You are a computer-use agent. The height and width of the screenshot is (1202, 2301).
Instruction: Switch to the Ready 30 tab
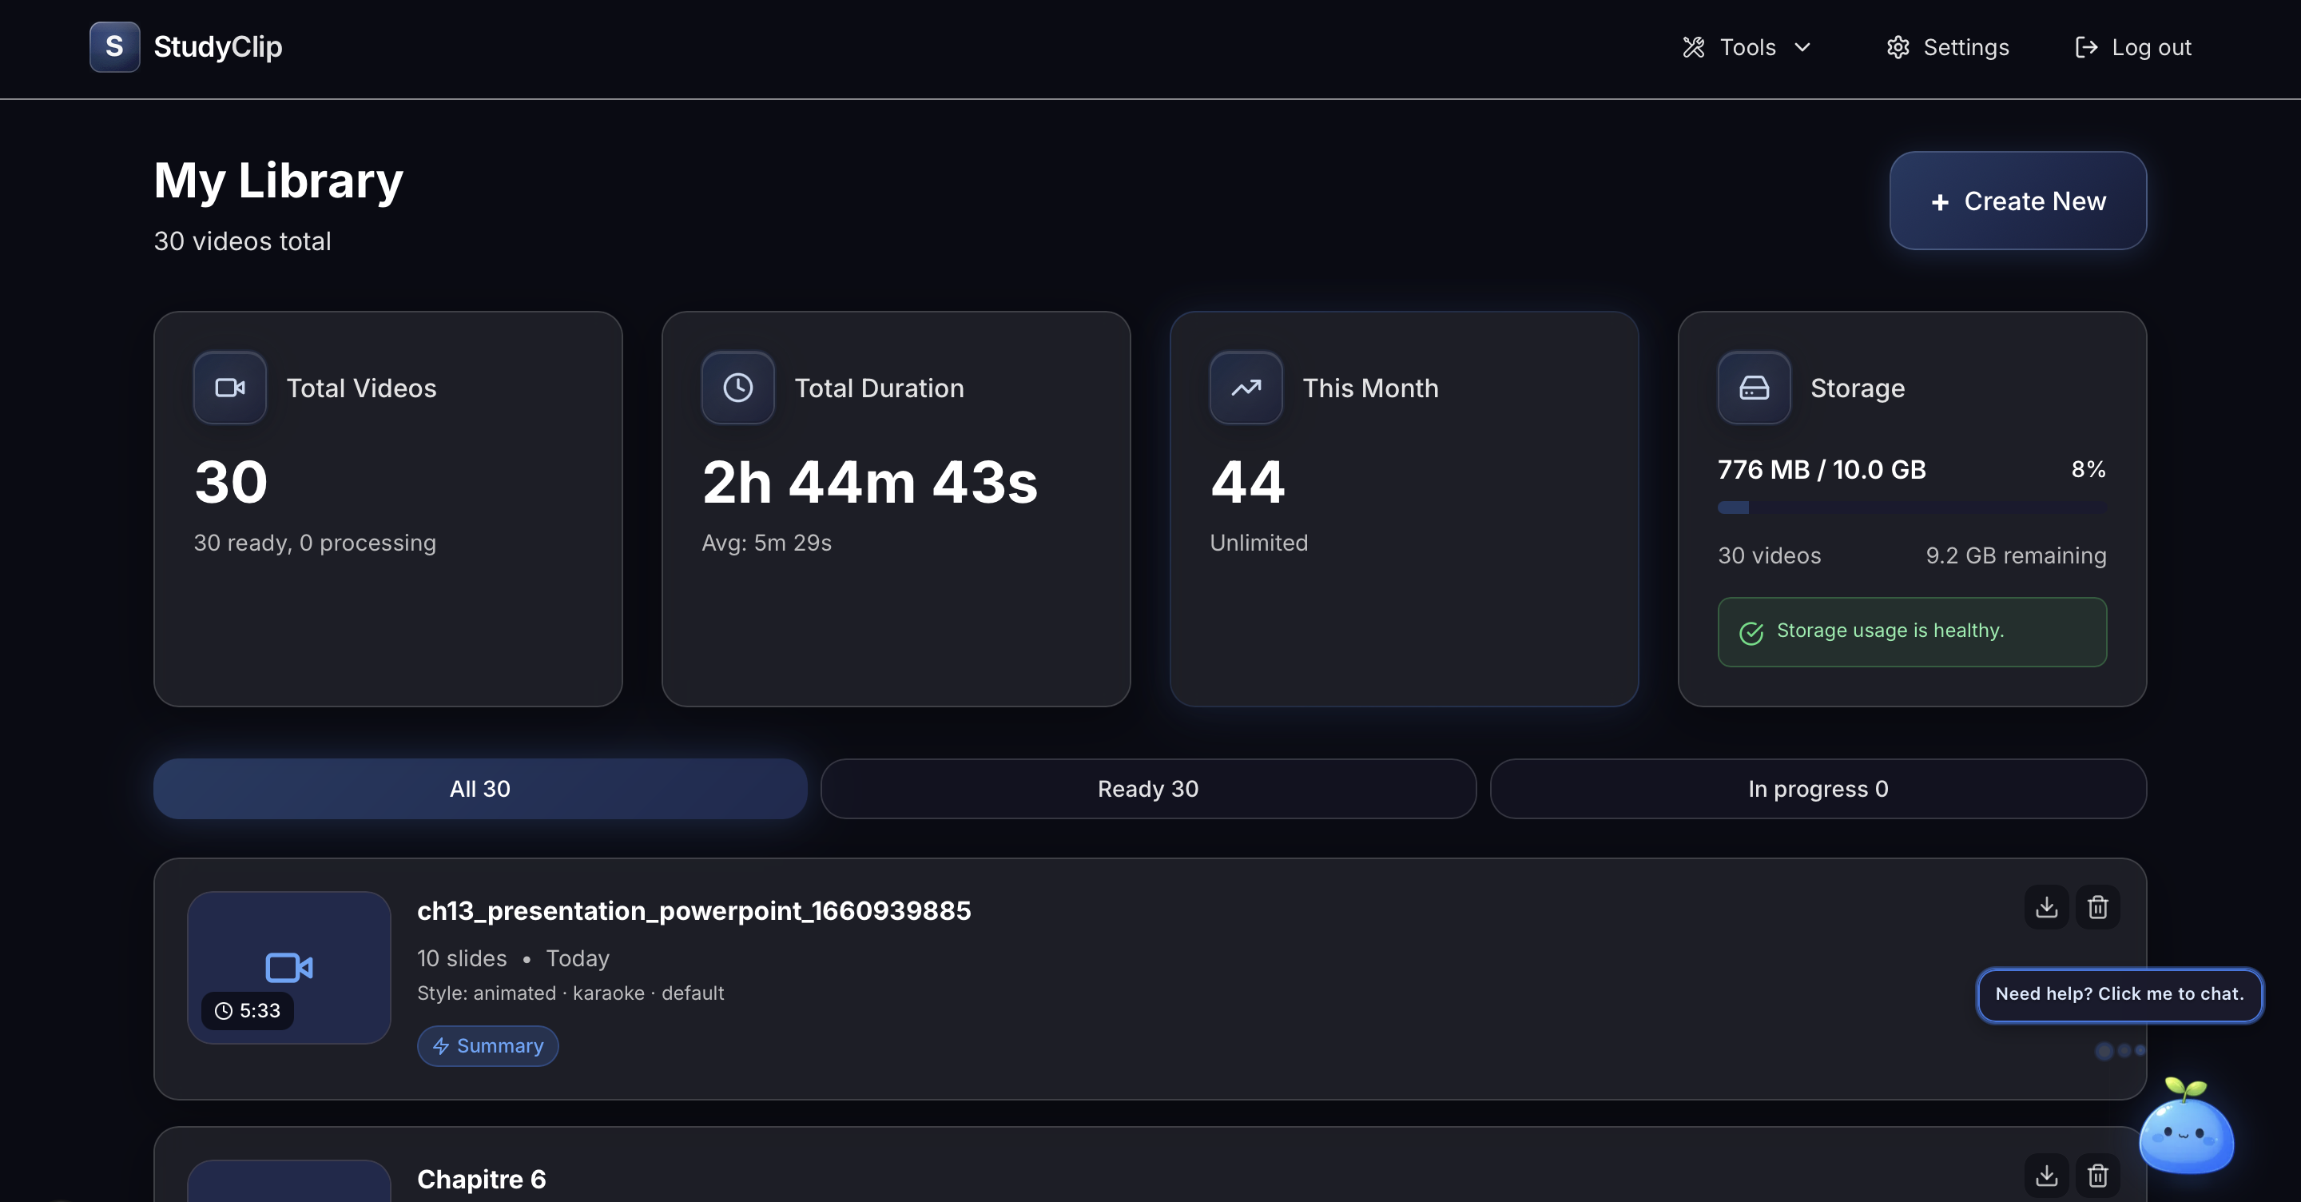1148,788
